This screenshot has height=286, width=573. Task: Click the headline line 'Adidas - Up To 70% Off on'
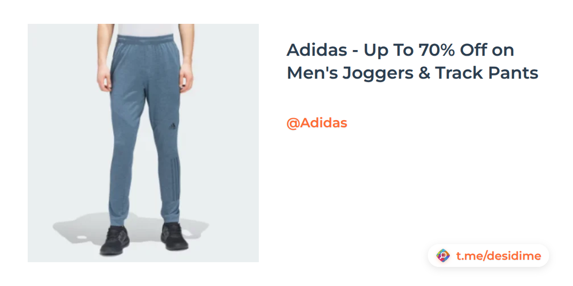(x=400, y=50)
